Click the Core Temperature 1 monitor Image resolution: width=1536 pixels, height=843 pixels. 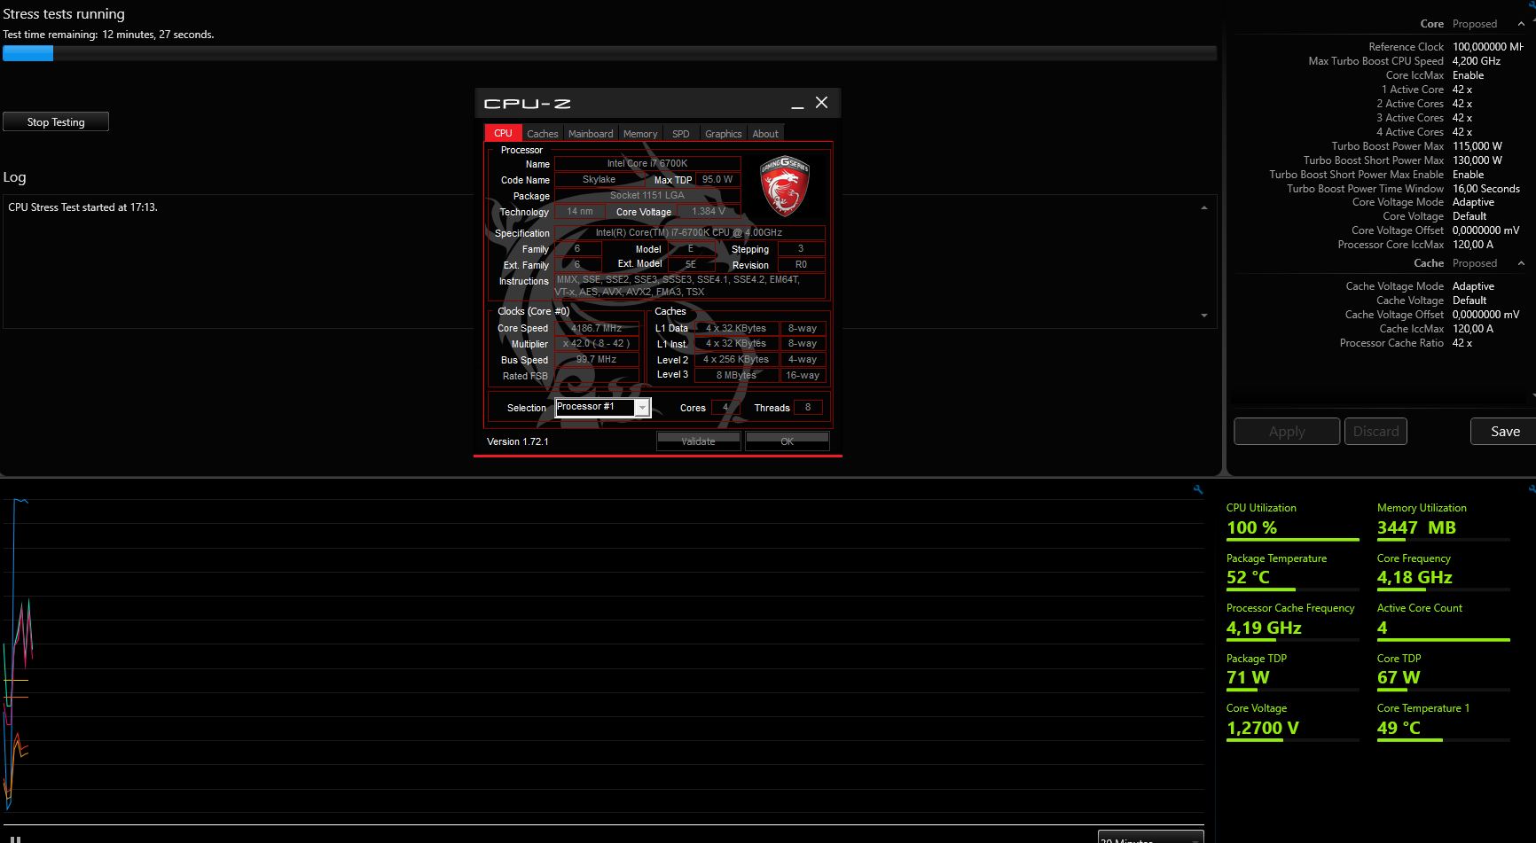tap(1443, 721)
